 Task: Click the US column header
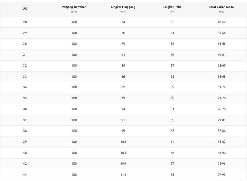click(x=25, y=9)
